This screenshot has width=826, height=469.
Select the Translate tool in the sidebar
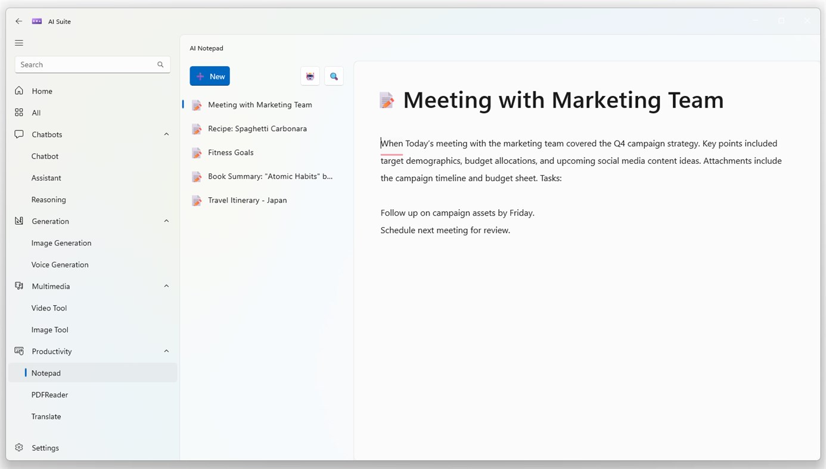[46, 416]
